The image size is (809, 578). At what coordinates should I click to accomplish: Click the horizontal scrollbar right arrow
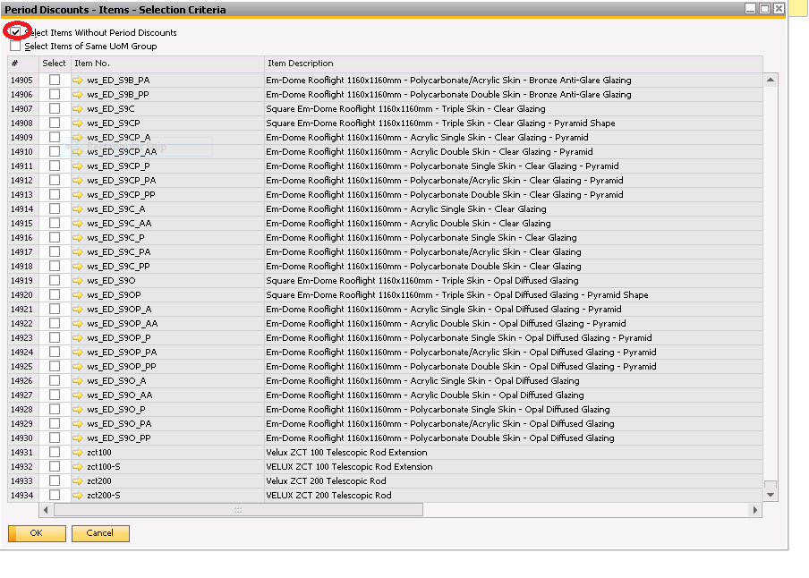click(754, 510)
